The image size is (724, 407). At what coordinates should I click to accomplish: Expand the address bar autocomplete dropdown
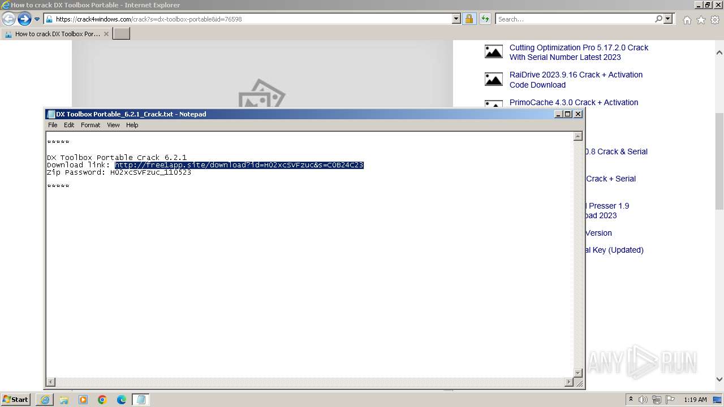click(456, 19)
